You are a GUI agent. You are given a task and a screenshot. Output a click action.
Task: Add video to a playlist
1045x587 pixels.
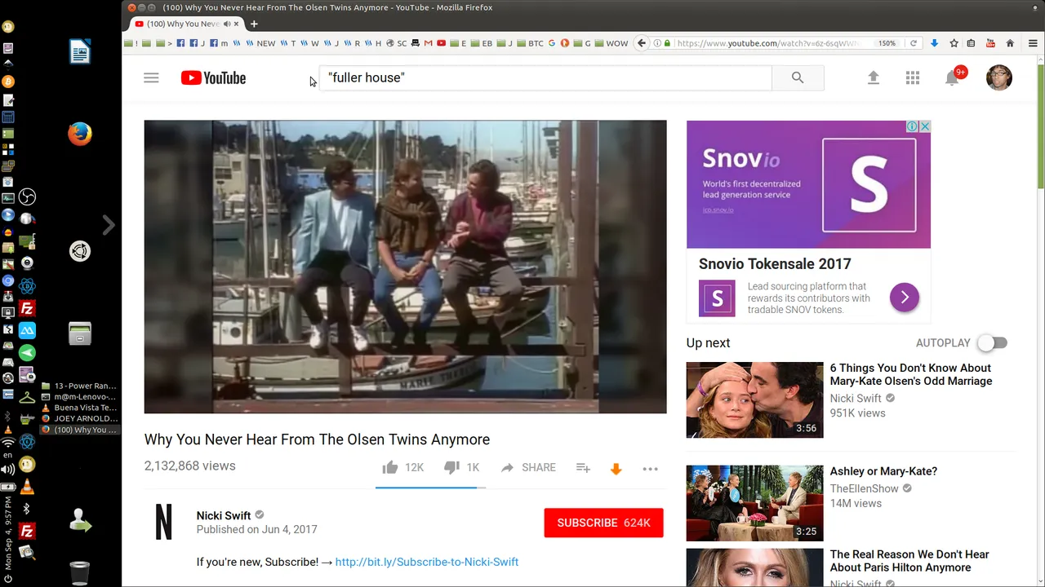tap(583, 468)
